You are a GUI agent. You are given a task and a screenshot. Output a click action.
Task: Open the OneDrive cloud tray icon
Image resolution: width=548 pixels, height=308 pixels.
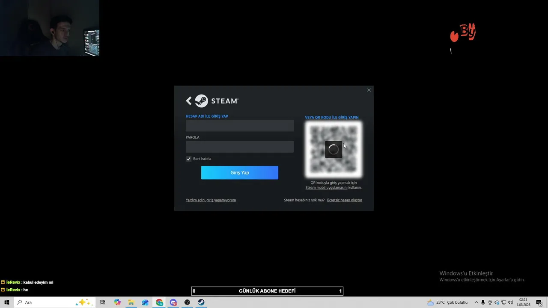pyautogui.click(x=497, y=302)
